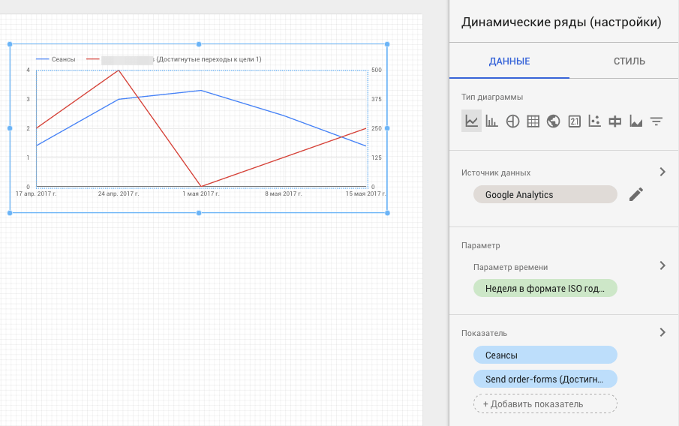
Task: Switch chart type to table
Action: (533, 121)
